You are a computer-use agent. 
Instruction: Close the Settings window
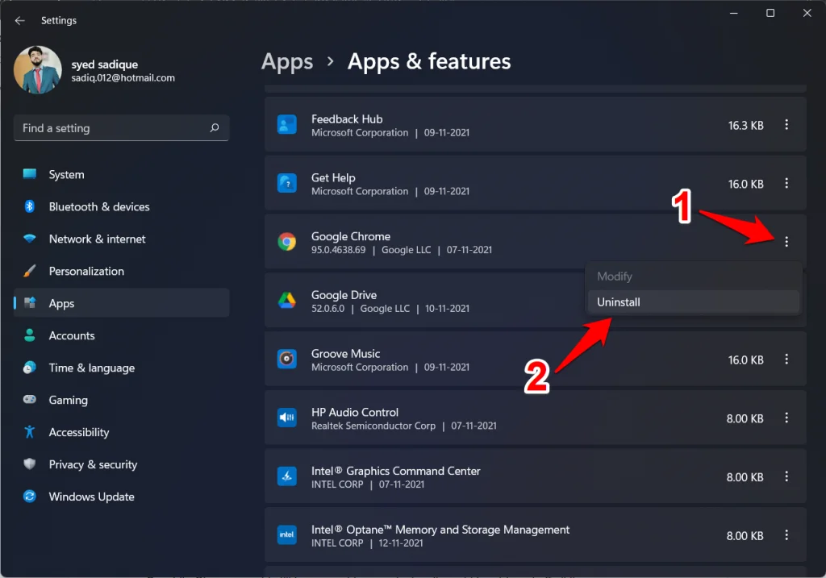(807, 13)
